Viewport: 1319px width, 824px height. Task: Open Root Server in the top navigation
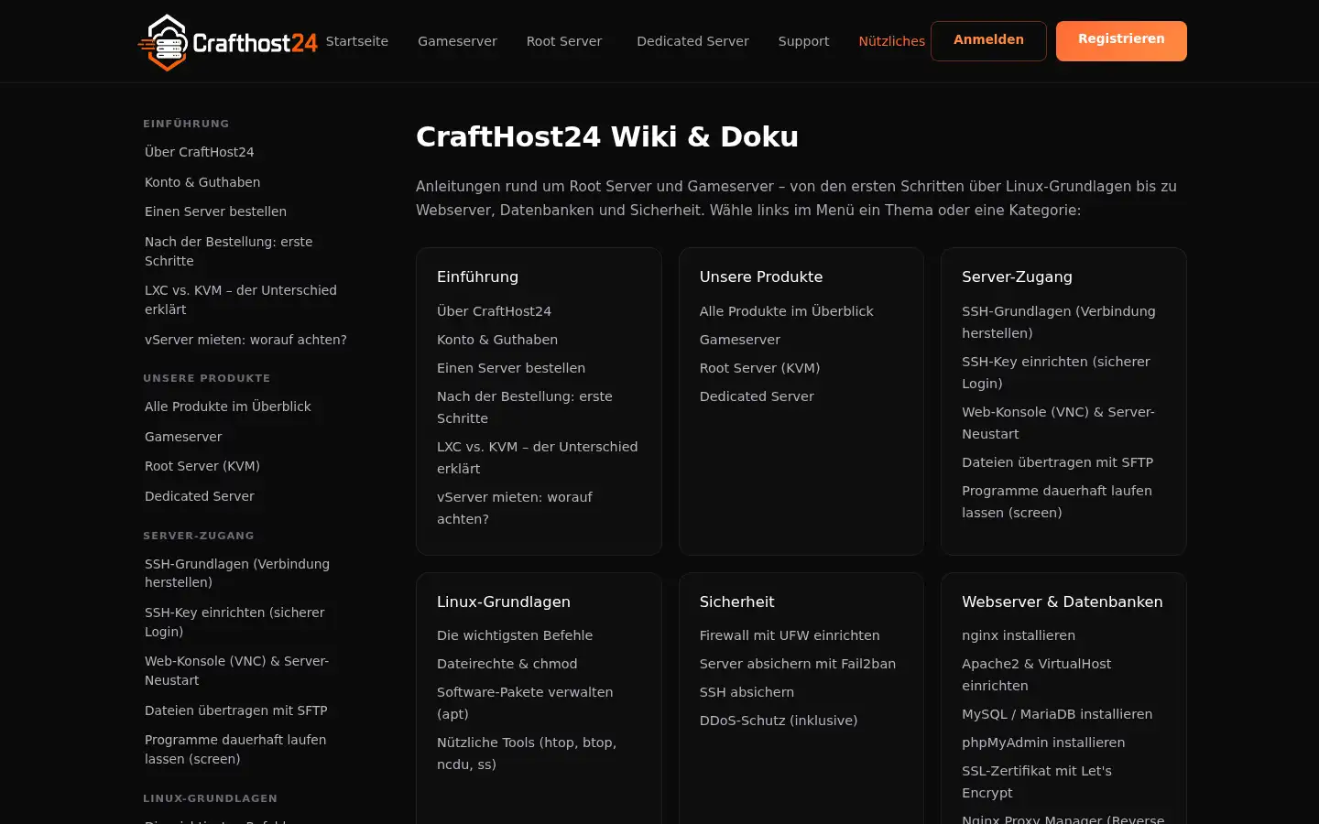564,41
